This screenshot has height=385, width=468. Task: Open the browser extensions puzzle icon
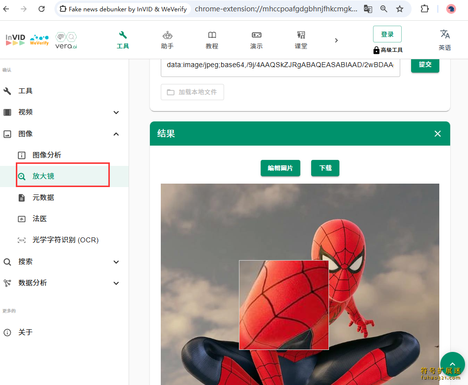pyautogui.click(x=424, y=9)
